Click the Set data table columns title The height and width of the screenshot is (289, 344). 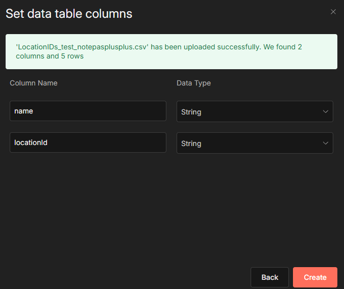(69, 14)
